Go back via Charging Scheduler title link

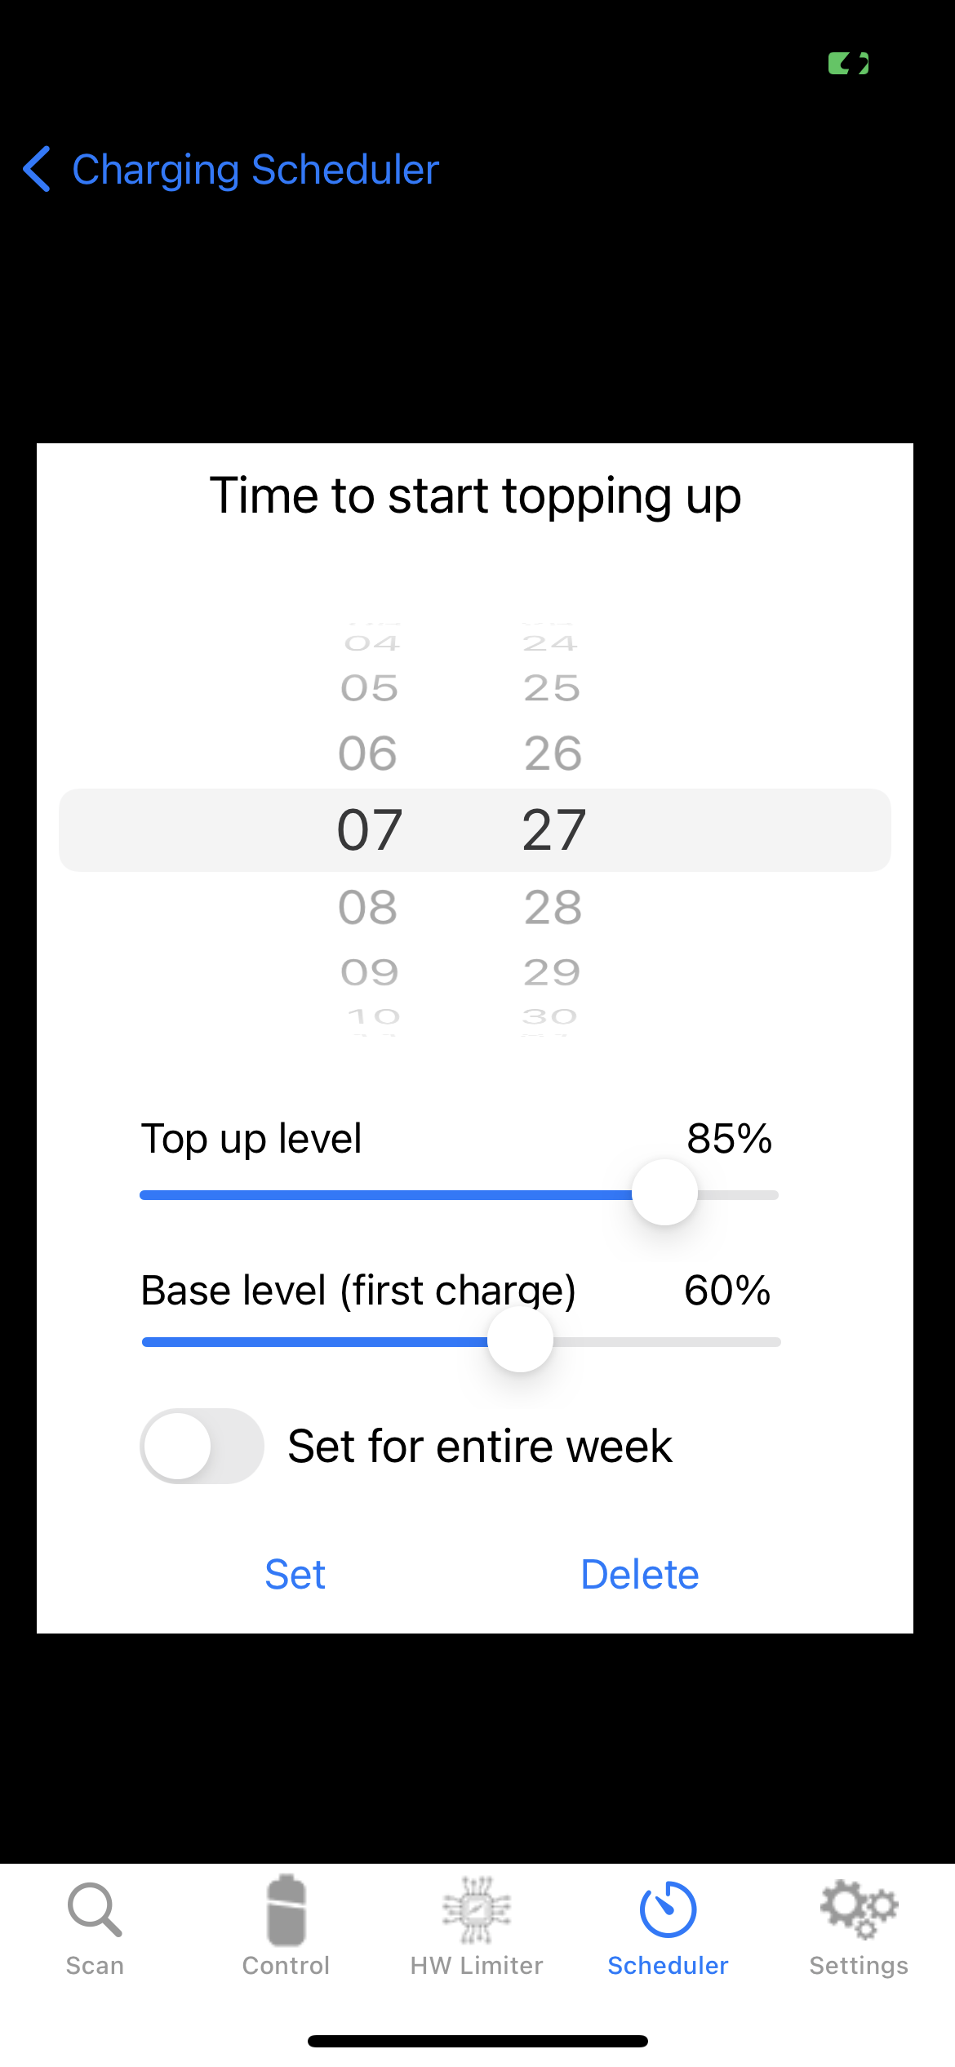[x=255, y=170]
